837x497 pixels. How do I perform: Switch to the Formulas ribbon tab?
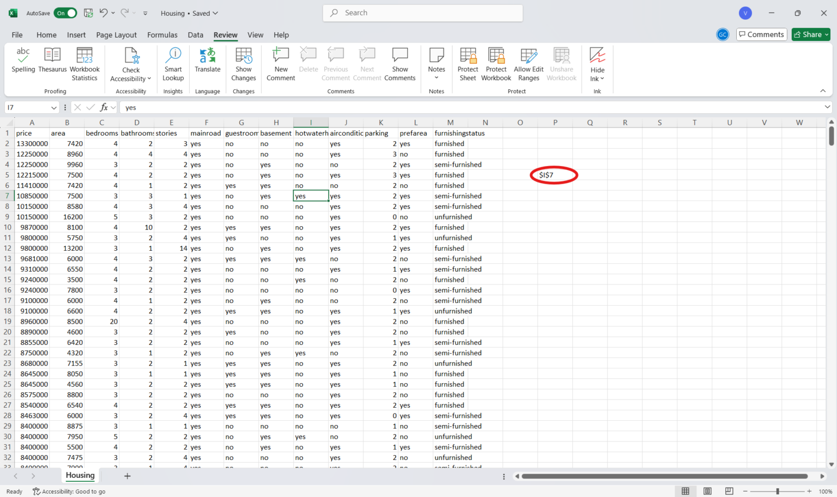coord(162,34)
